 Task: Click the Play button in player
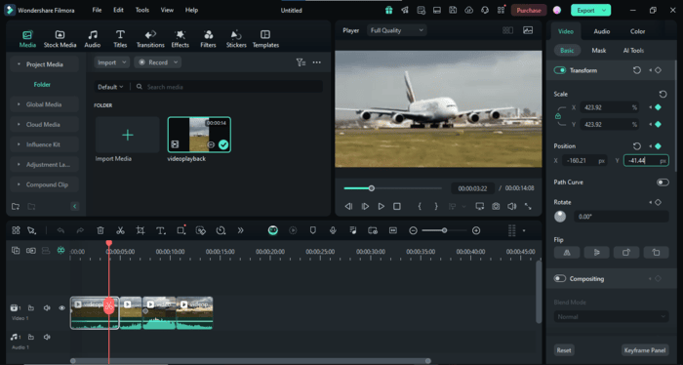(x=382, y=206)
